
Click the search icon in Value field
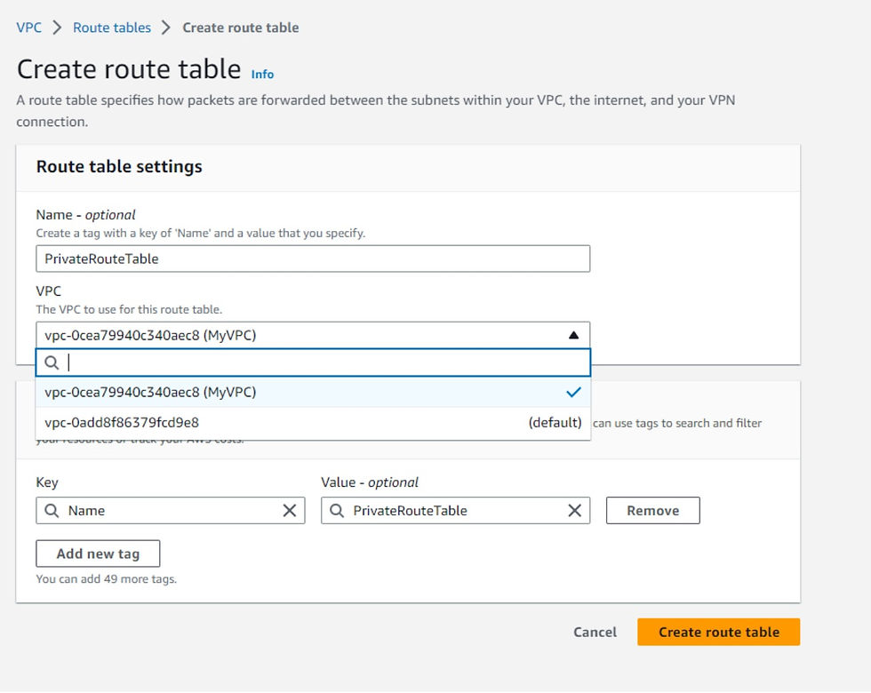coord(337,510)
